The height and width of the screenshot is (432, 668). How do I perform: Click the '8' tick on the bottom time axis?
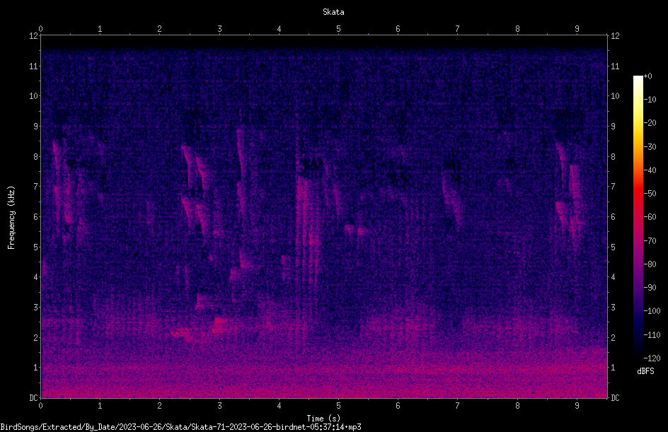pos(517,406)
